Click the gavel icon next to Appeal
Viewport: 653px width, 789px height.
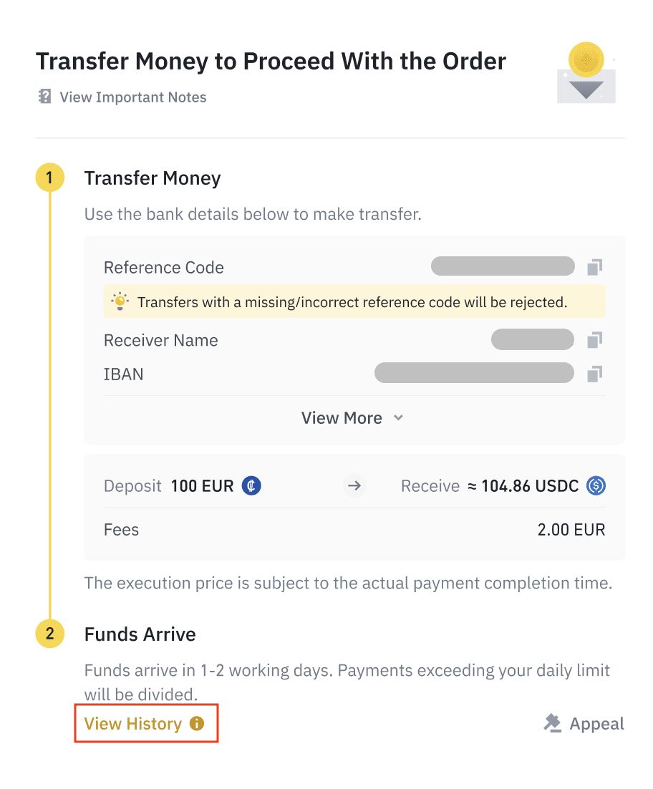point(552,724)
